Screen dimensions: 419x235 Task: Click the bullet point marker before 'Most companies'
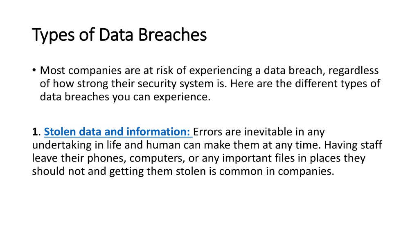[34, 70]
